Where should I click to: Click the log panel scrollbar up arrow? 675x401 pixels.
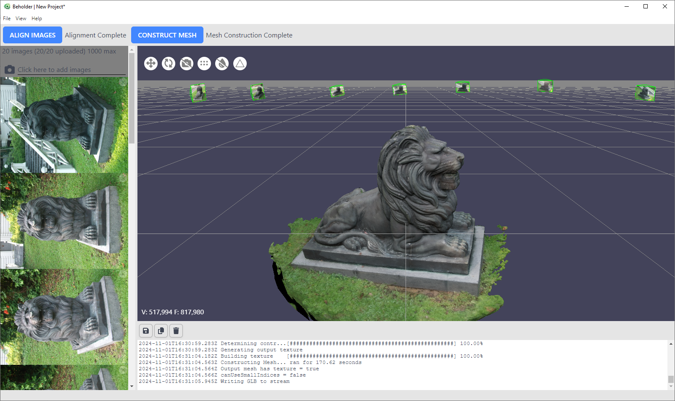point(671,344)
